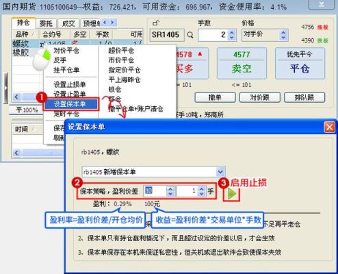338x274 pixels.
Task: Click the 4390 跌板 limit-down price
Action: (315, 40)
